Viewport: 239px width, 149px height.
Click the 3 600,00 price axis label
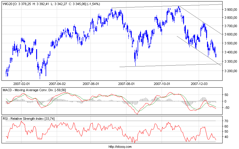point(231,34)
